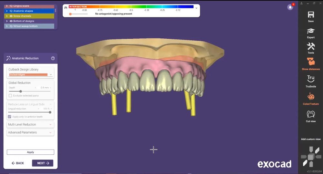
Task: Expand the Screw channels tree row
Action: (x=7, y=16)
